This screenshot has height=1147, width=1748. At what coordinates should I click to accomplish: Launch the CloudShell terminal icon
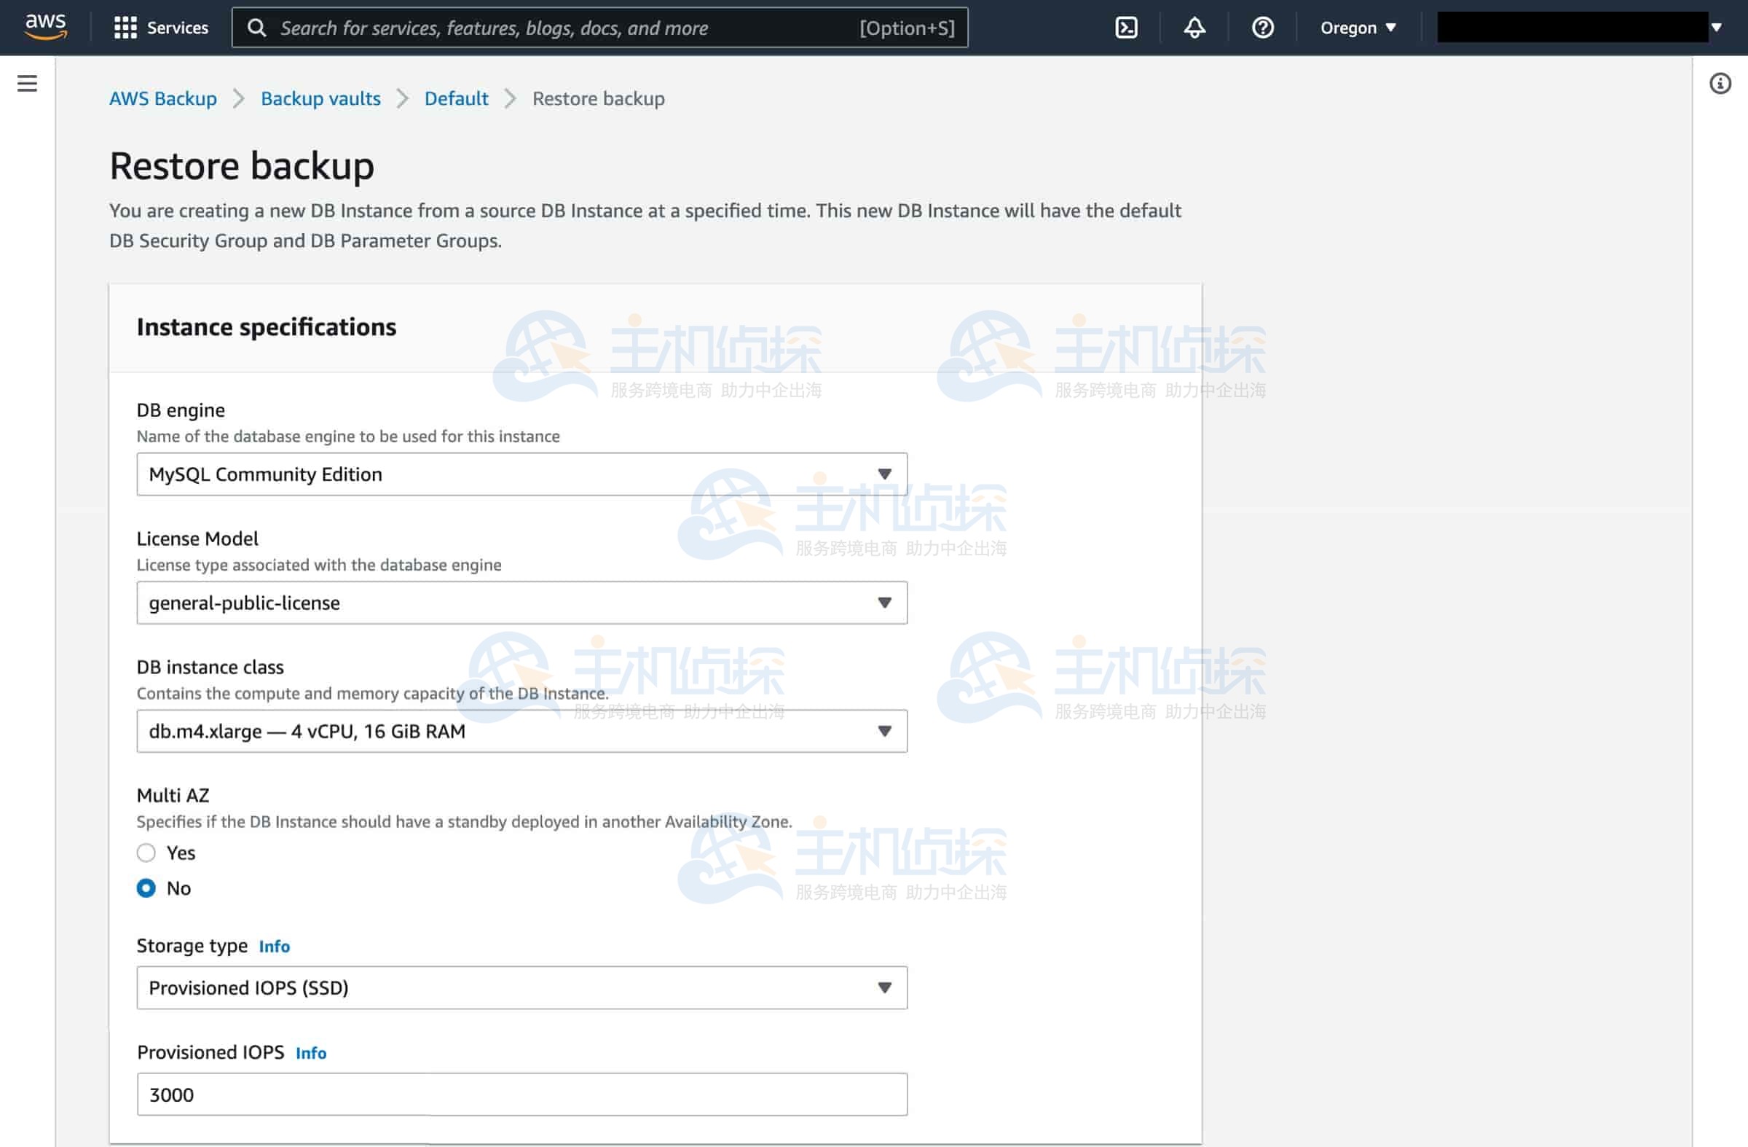coord(1126,28)
